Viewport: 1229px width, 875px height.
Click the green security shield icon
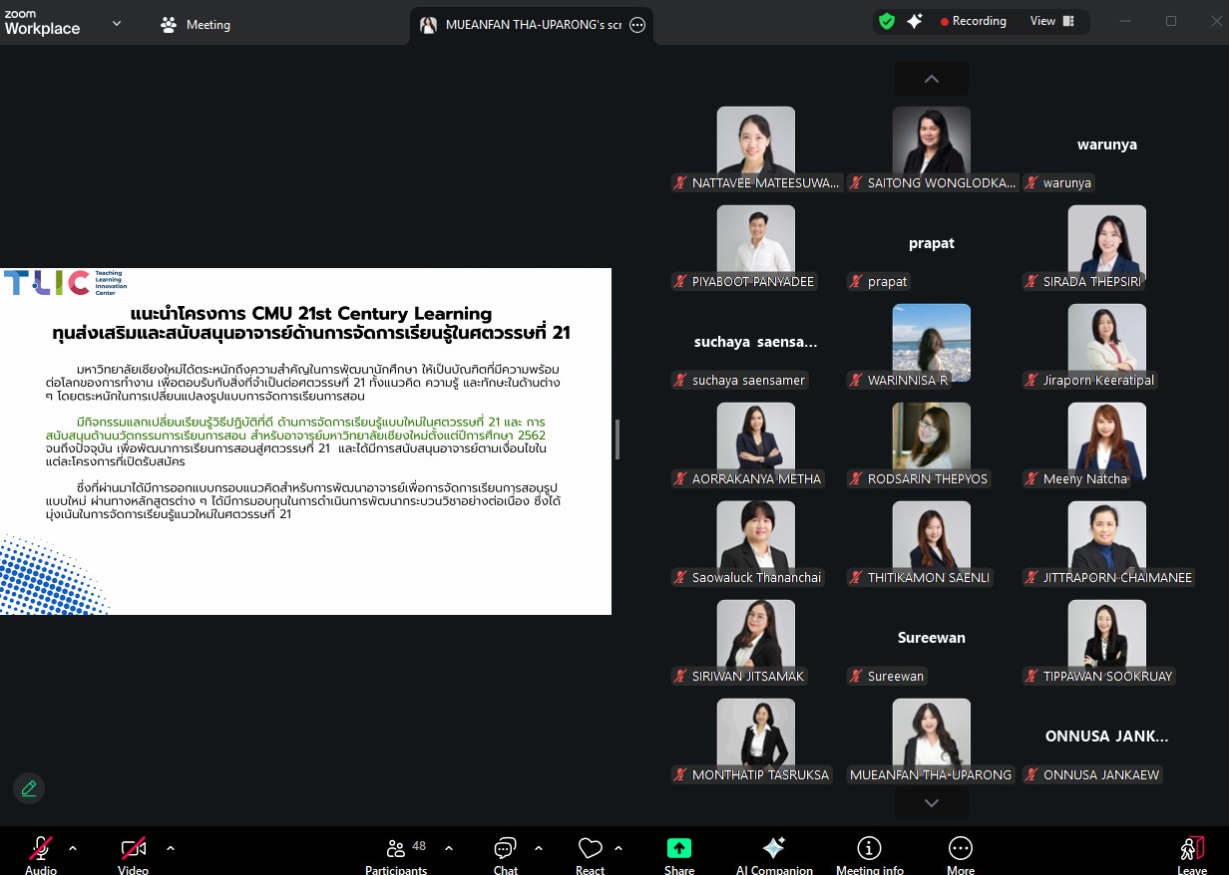[886, 21]
